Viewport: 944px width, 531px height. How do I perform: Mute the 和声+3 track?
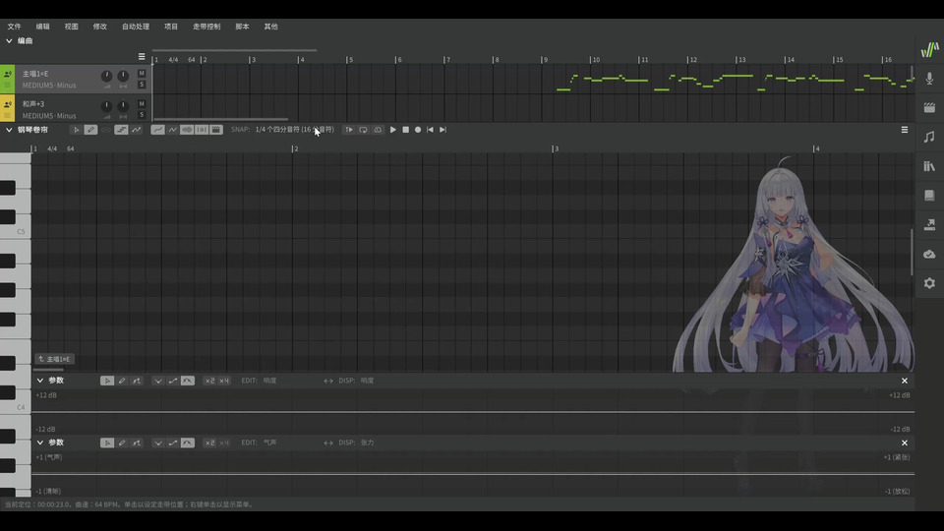(x=142, y=104)
